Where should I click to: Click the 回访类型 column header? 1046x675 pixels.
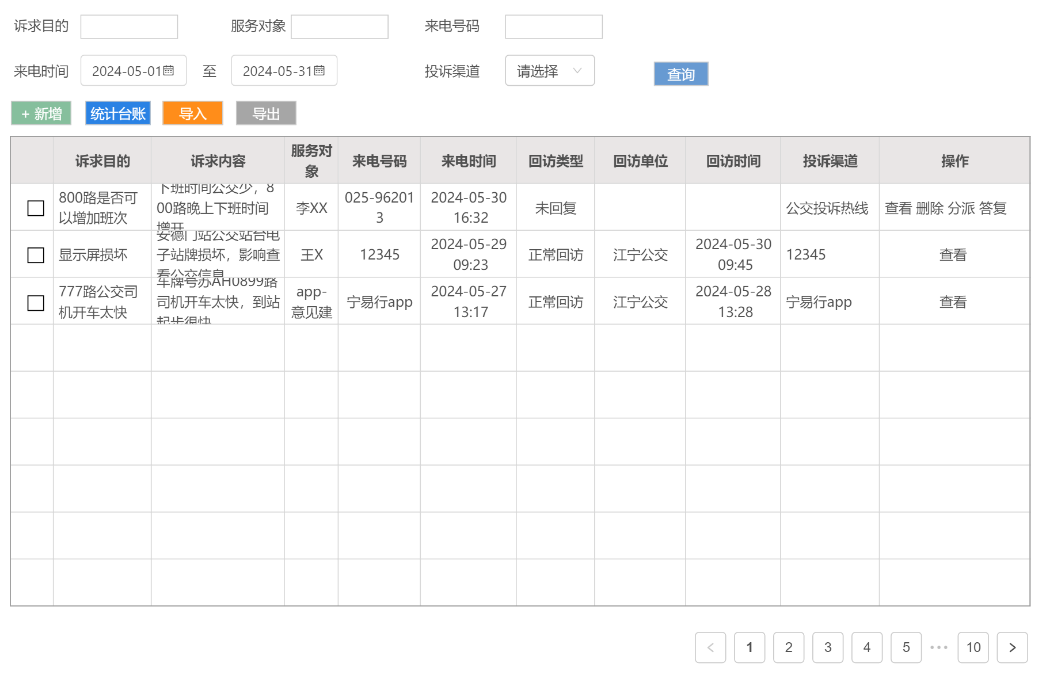[556, 161]
